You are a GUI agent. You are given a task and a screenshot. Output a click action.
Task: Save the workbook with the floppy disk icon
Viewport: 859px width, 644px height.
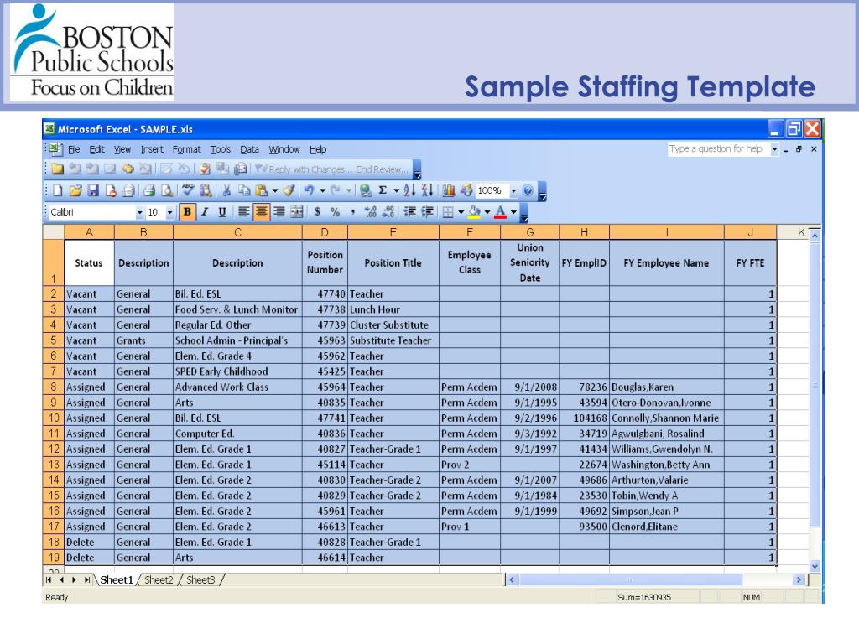coord(93,190)
